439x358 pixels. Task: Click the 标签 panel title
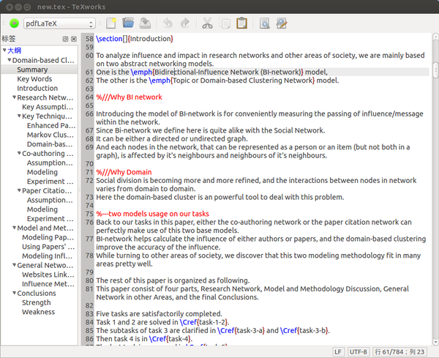9,39
